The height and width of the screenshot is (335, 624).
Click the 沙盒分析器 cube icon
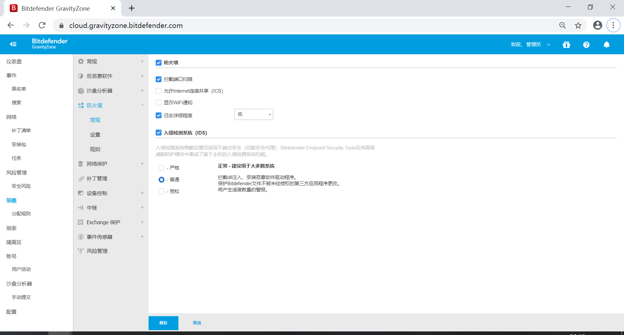(81, 91)
